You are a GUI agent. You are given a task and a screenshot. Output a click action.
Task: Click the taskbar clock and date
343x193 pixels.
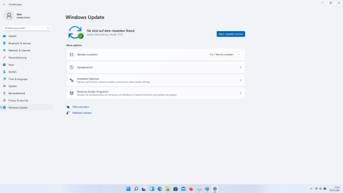[335, 189]
